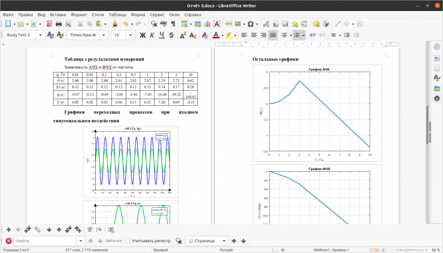The height and width of the screenshot is (253, 443).
Task: Click the Print icon in toolbar
Action: click(58, 24)
